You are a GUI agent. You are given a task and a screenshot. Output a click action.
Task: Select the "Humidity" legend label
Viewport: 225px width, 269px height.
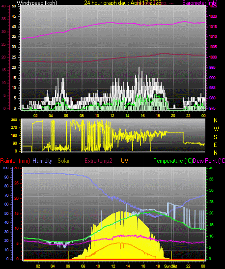[x=42, y=161]
